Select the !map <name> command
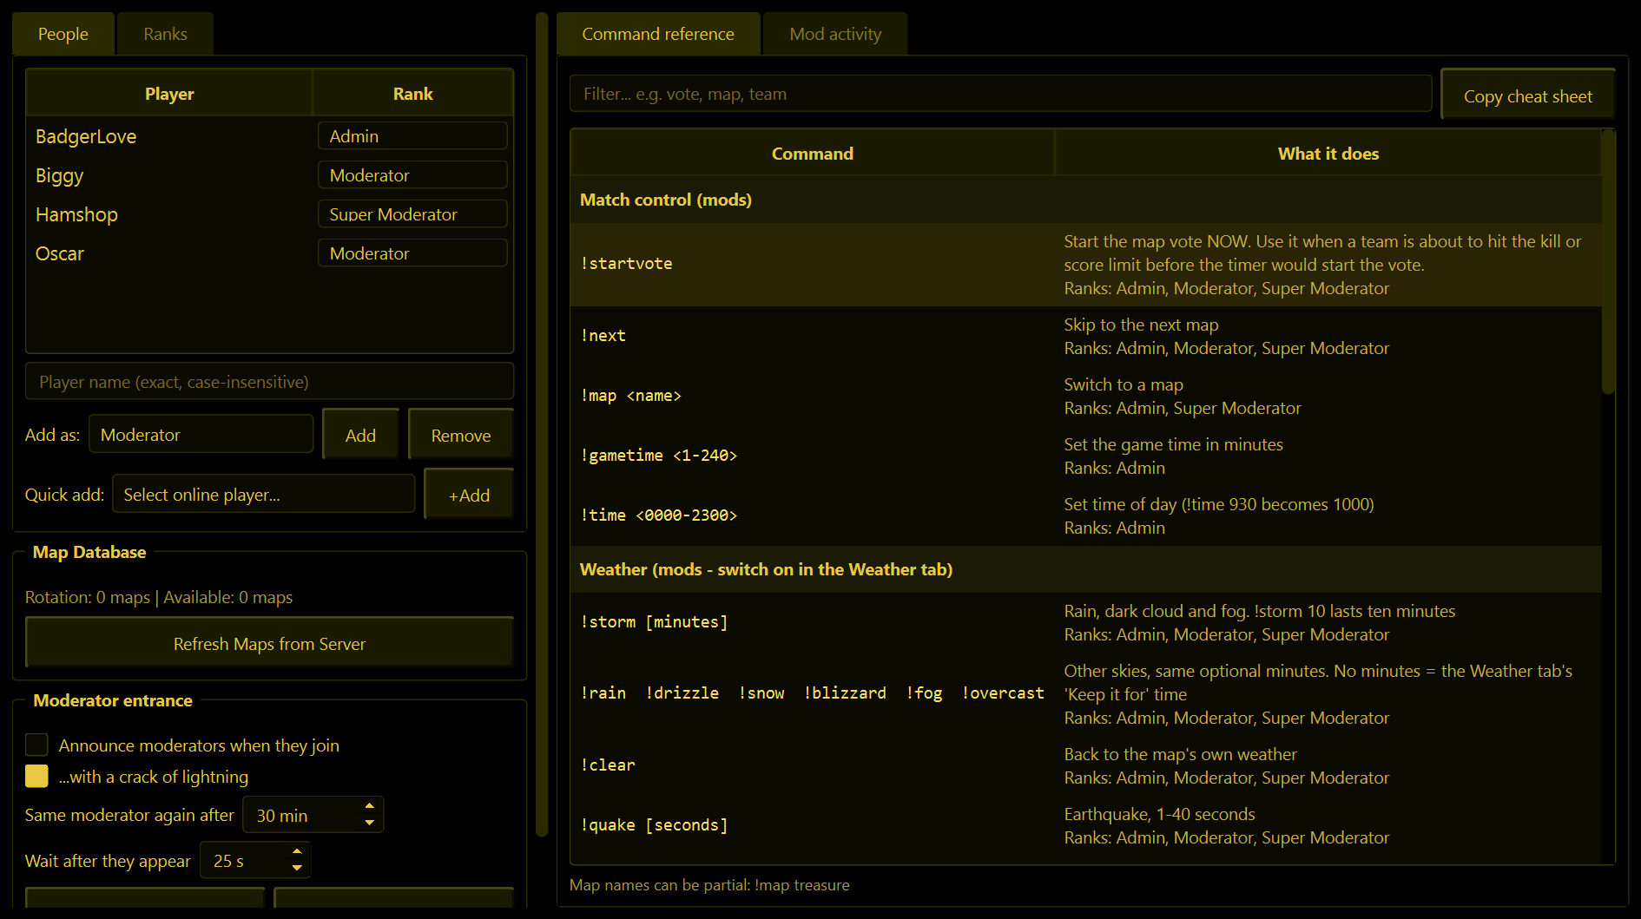1641x919 pixels. 631,396
